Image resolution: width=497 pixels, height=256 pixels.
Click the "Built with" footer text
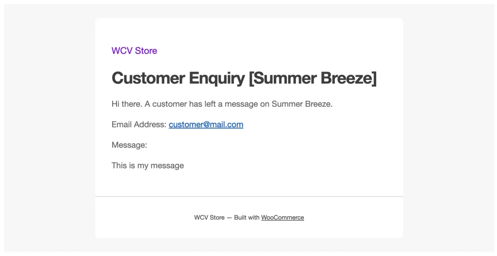click(247, 218)
